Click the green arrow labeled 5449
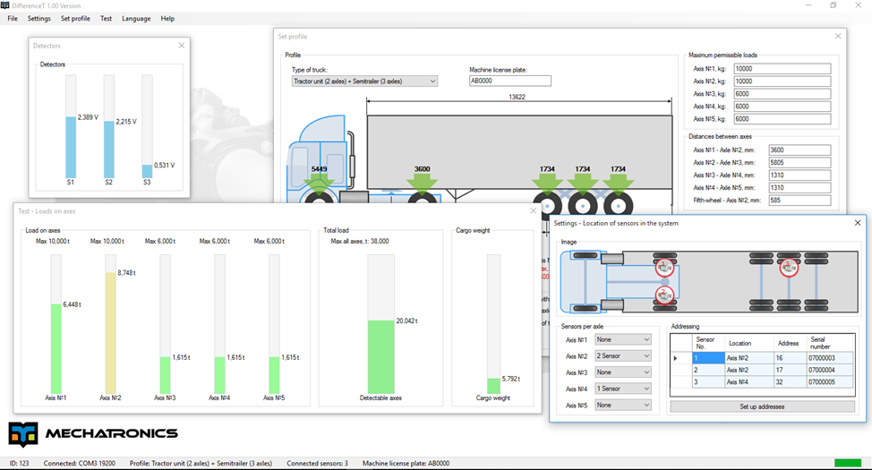This screenshot has width=872, height=470. pos(319,184)
